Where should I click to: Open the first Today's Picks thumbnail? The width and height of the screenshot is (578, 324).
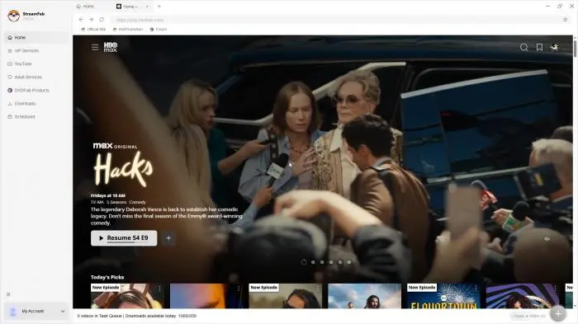coord(127,296)
